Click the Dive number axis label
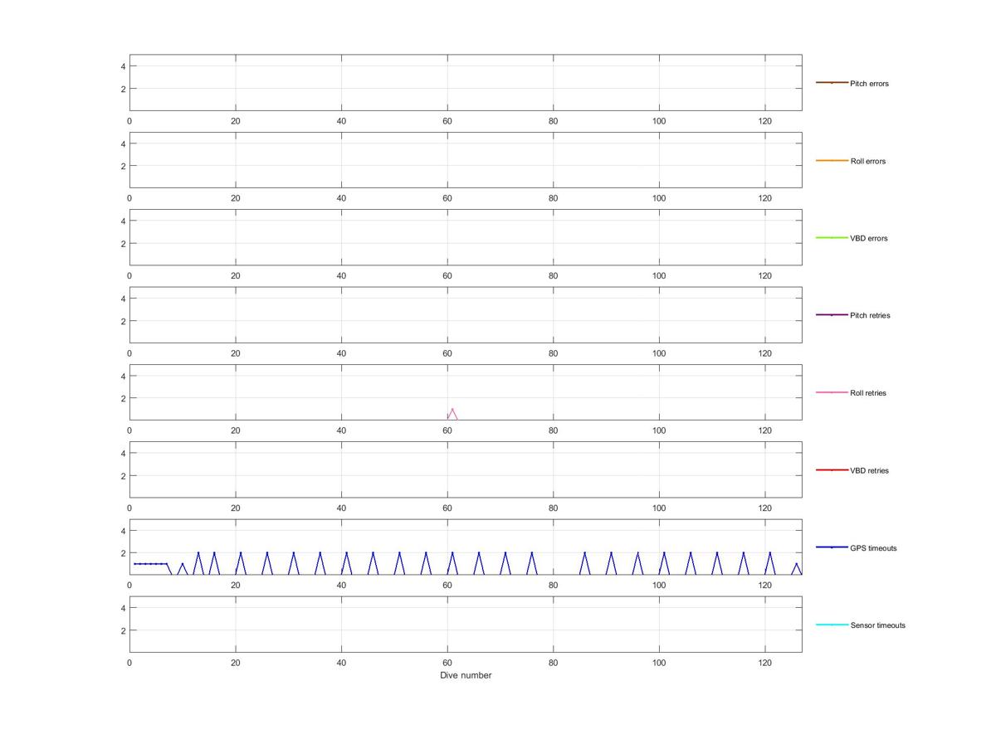This screenshot has height=734, width=996. tap(466, 675)
